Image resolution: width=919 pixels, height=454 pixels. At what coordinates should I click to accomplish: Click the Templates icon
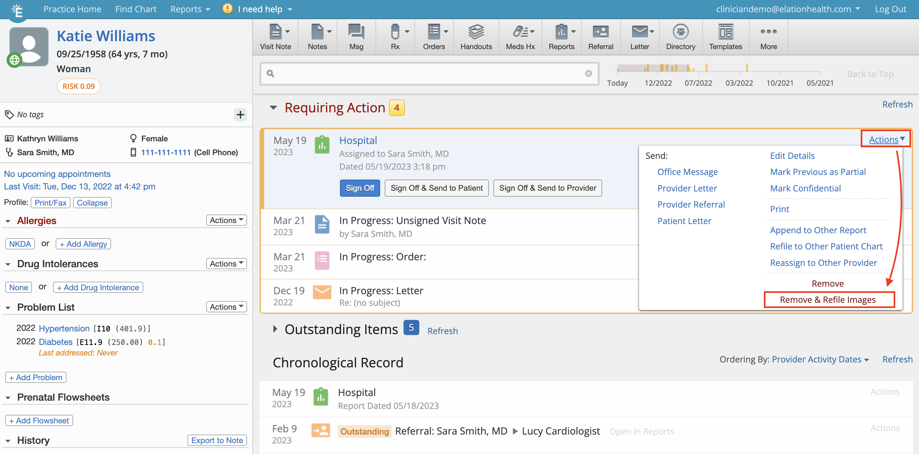(x=725, y=36)
